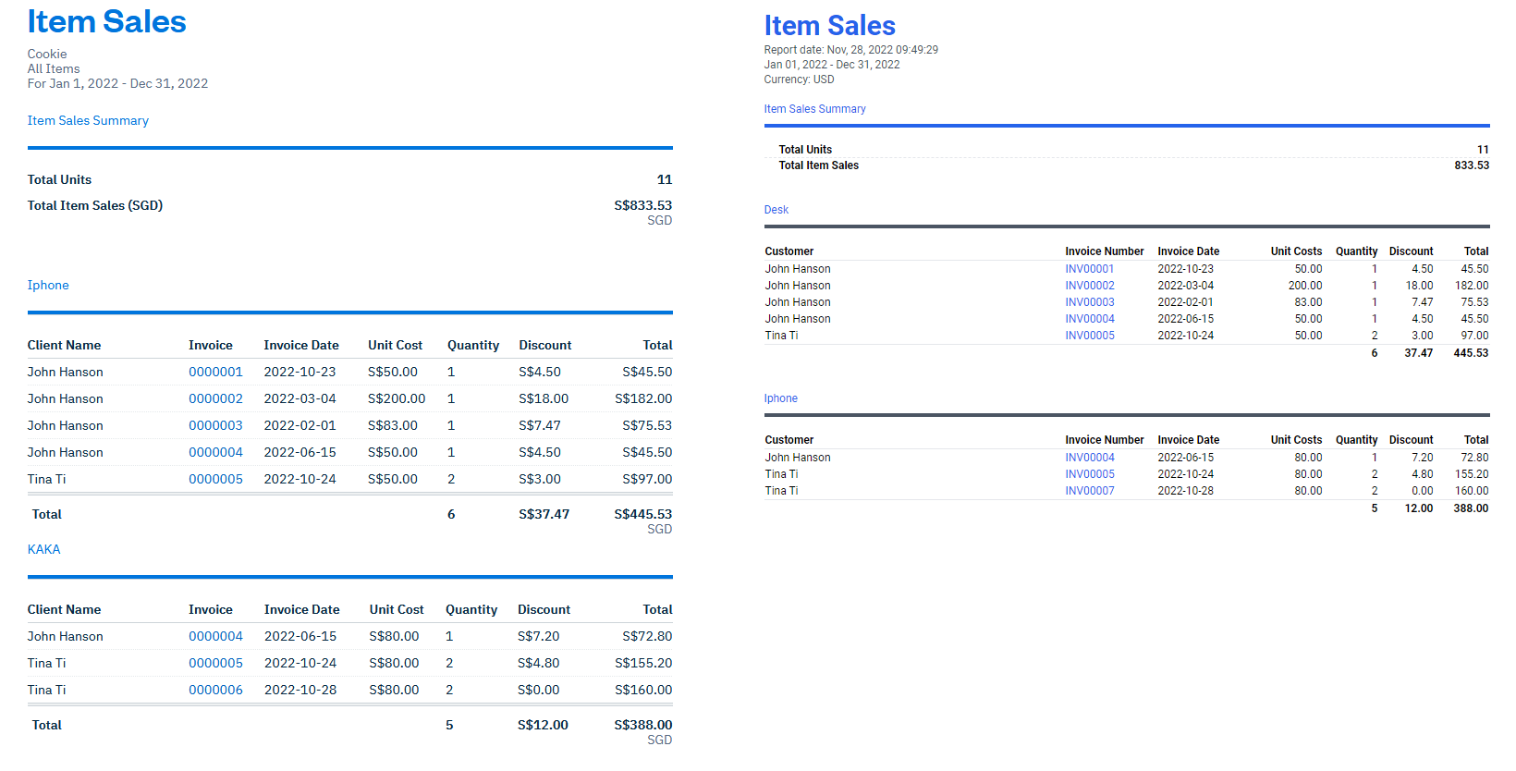Click the Currency: USD label

[x=799, y=80]
